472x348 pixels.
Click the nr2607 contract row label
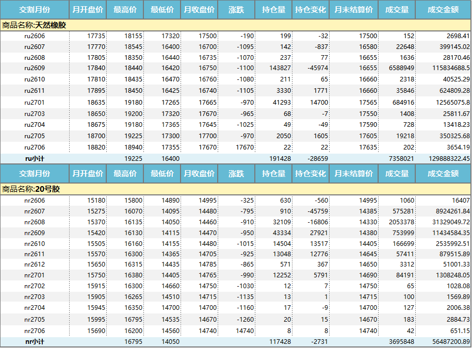35,211
